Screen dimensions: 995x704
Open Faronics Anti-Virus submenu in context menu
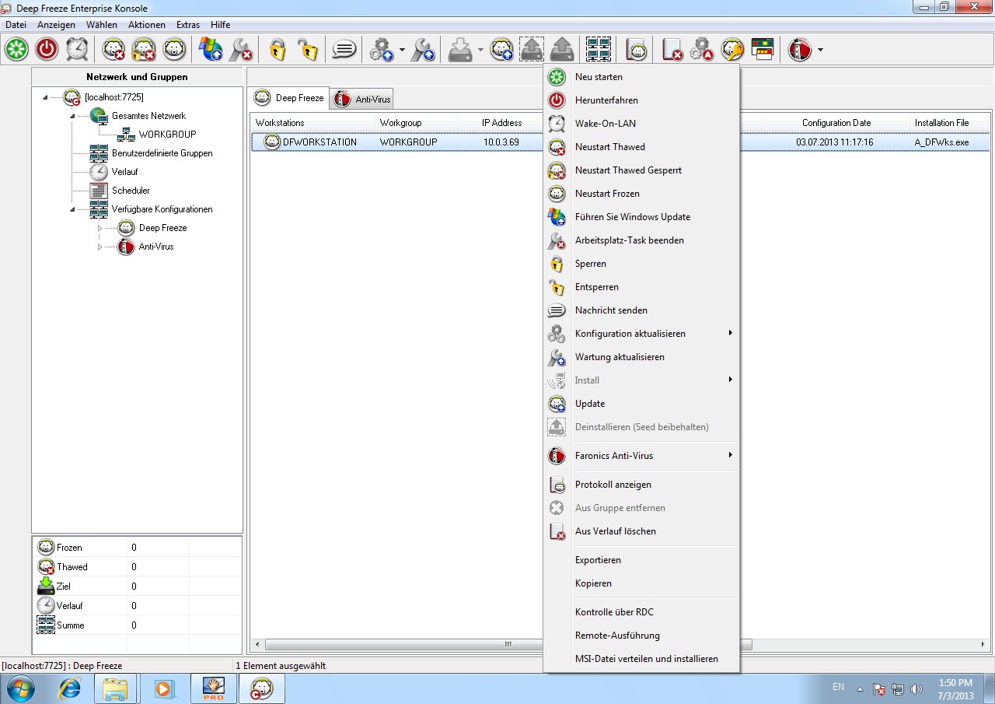tap(641, 456)
